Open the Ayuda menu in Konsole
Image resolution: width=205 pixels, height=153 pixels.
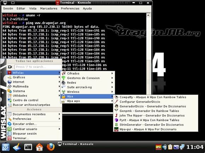click(x=87, y=8)
